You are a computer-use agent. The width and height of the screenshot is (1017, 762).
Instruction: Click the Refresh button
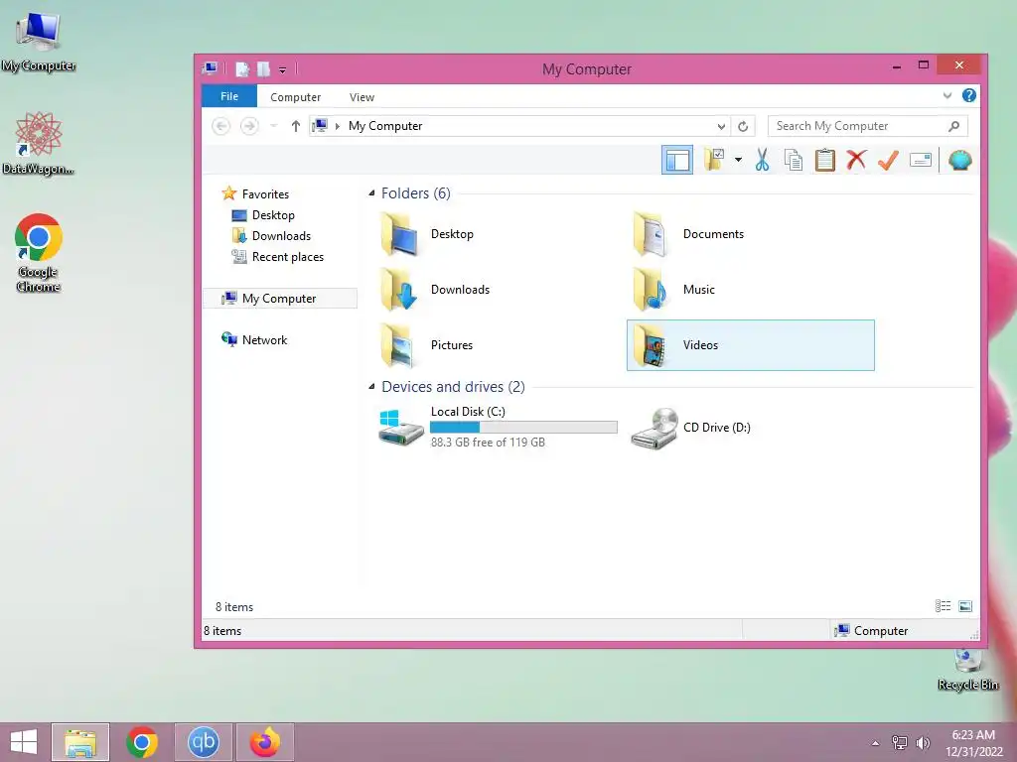tap(743, 126)
